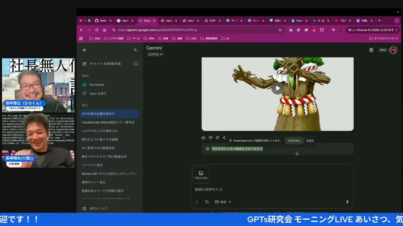Switch to the GitHub Geta browser tab
The height and width of the screenshot is (226, 403).
[103, 21]
